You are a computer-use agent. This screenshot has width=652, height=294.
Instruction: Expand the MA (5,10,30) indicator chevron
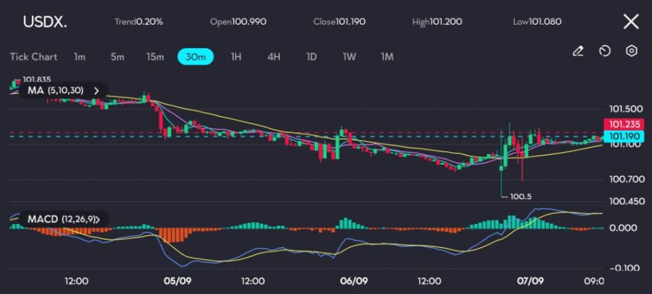(x=97, y=90)
